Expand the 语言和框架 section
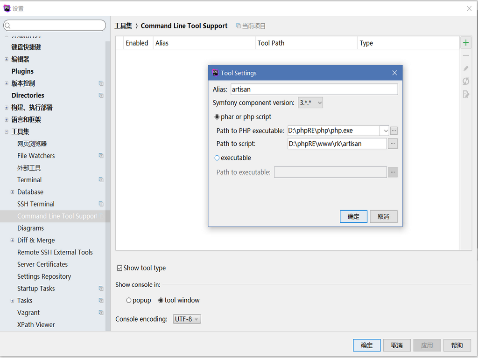This screenshot has width=478, height=358. click(x=7, y=119)
